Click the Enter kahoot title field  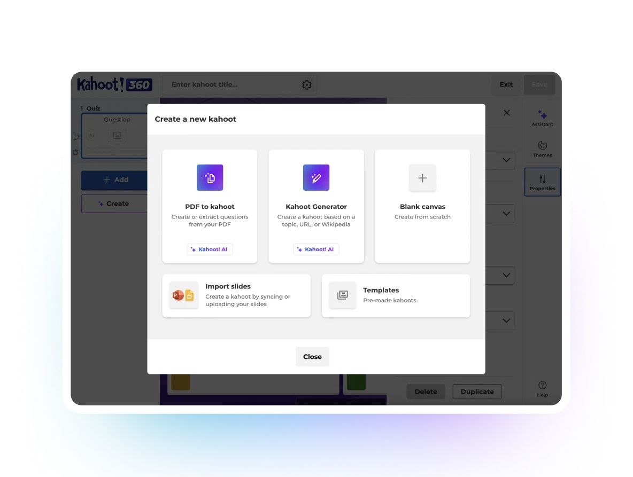tap(239, 85)
